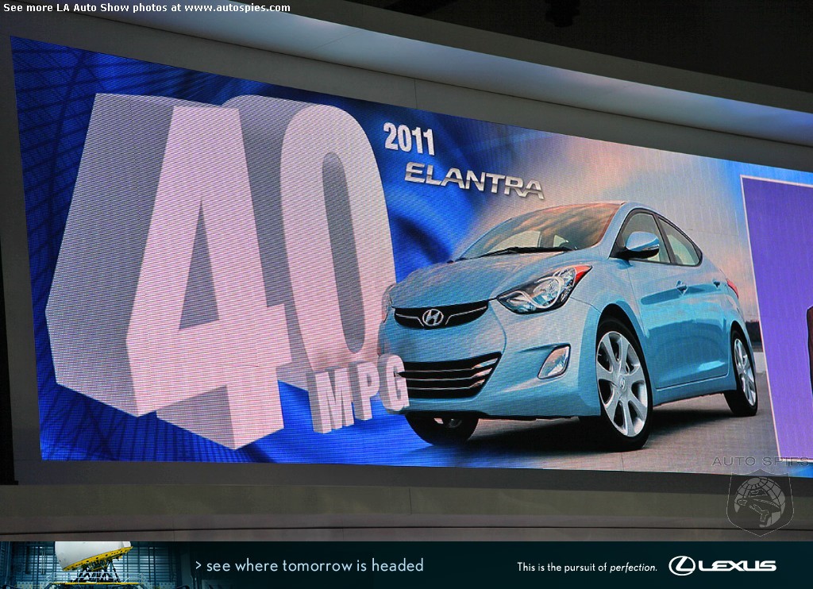Click the car's front alloy wheel

621,383
